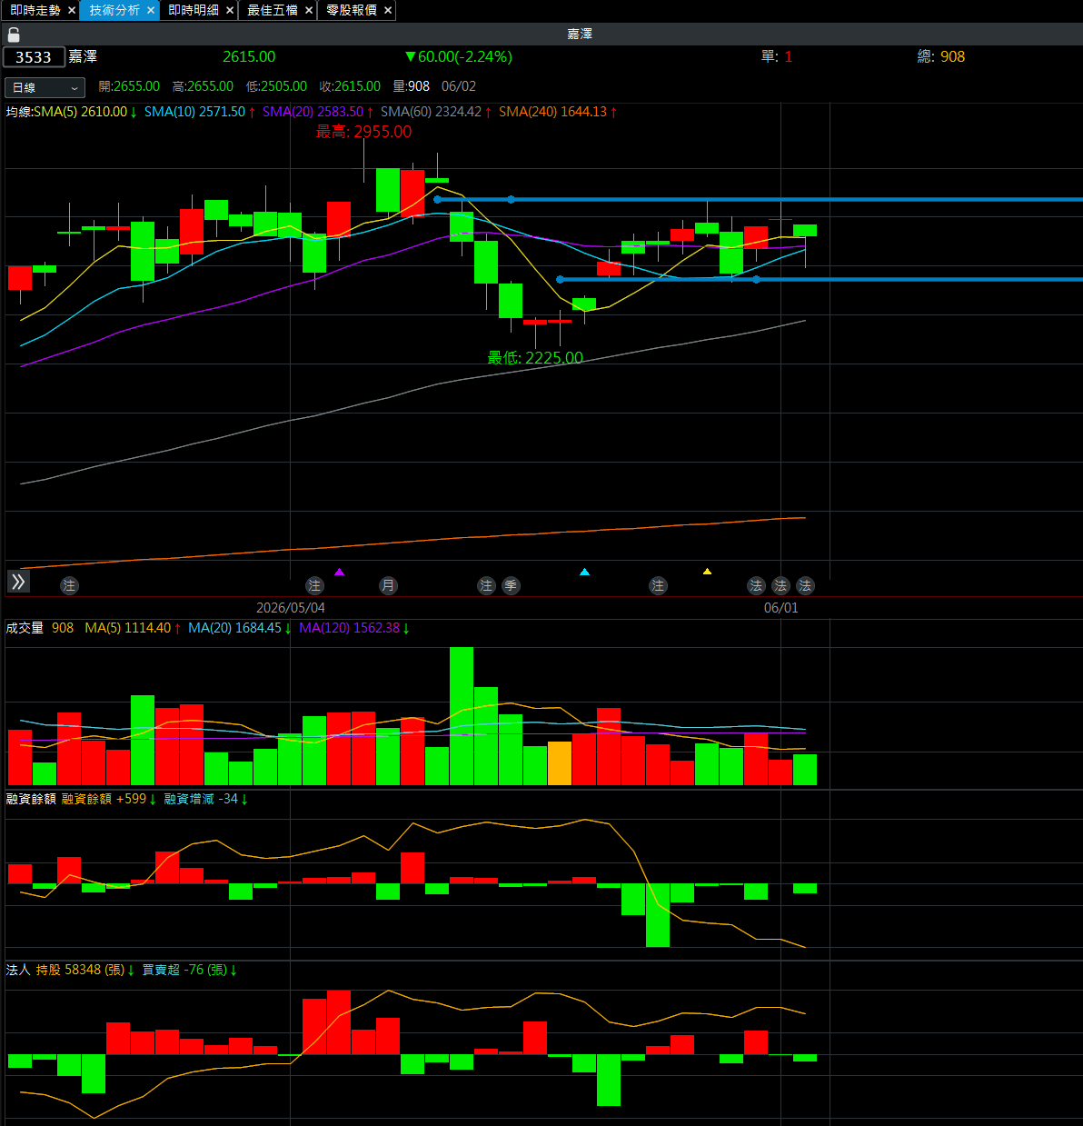Viewport: 1083px width, 1126px height.
Task: Close the 技術分析 tab
Action: click(151, 10)
